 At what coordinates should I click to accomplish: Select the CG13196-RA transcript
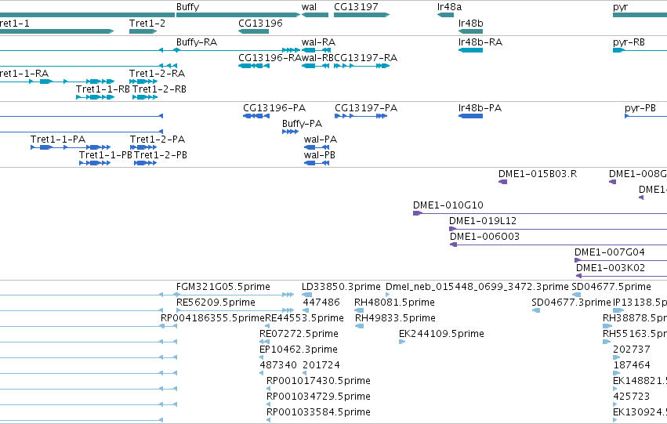[253, 66]
